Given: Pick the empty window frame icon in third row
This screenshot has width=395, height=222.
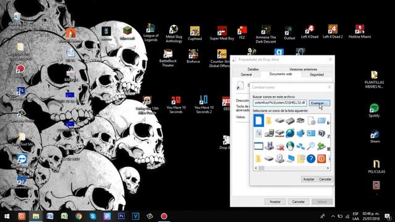Looking at the screenshot, I should point(259,146).
